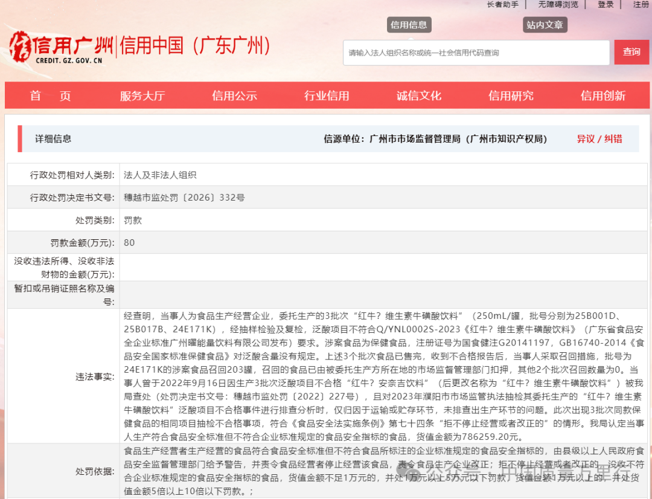Viewport: 652px width, 499px height.
Task: Click the 处罚依据 paragraph beginning 食品生产经营者
Action: tap(384, 471)
